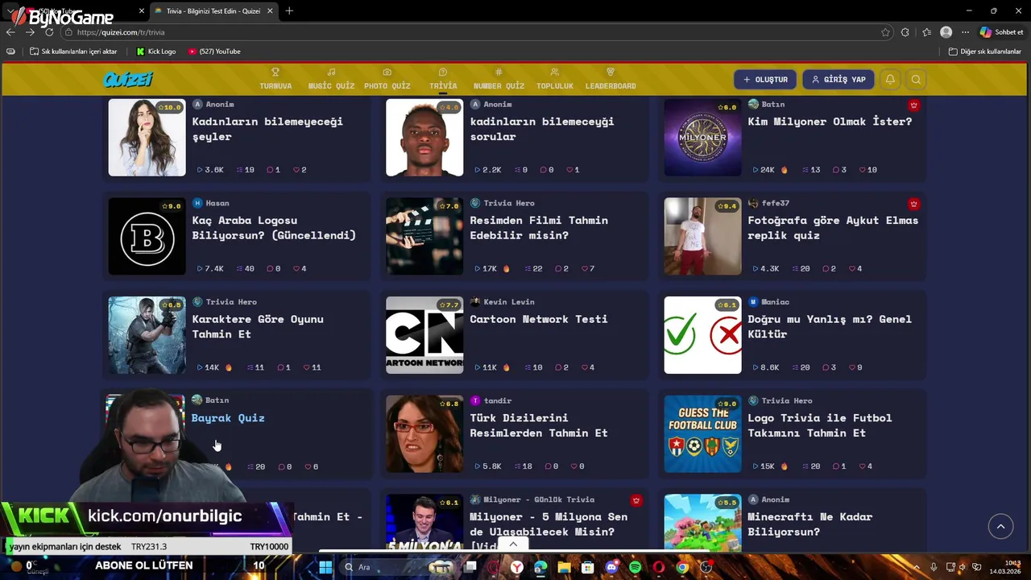Viewport: 1031px width, 580px height.
Task: Reload the page with refresh icon
Action: (x=49, y=32)
